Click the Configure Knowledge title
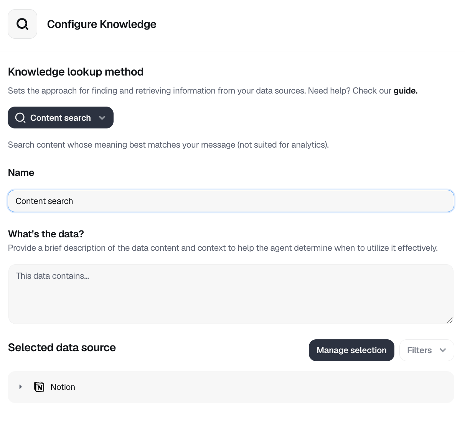This screenshot has width=465, height=444. click(x=102, y=24)
